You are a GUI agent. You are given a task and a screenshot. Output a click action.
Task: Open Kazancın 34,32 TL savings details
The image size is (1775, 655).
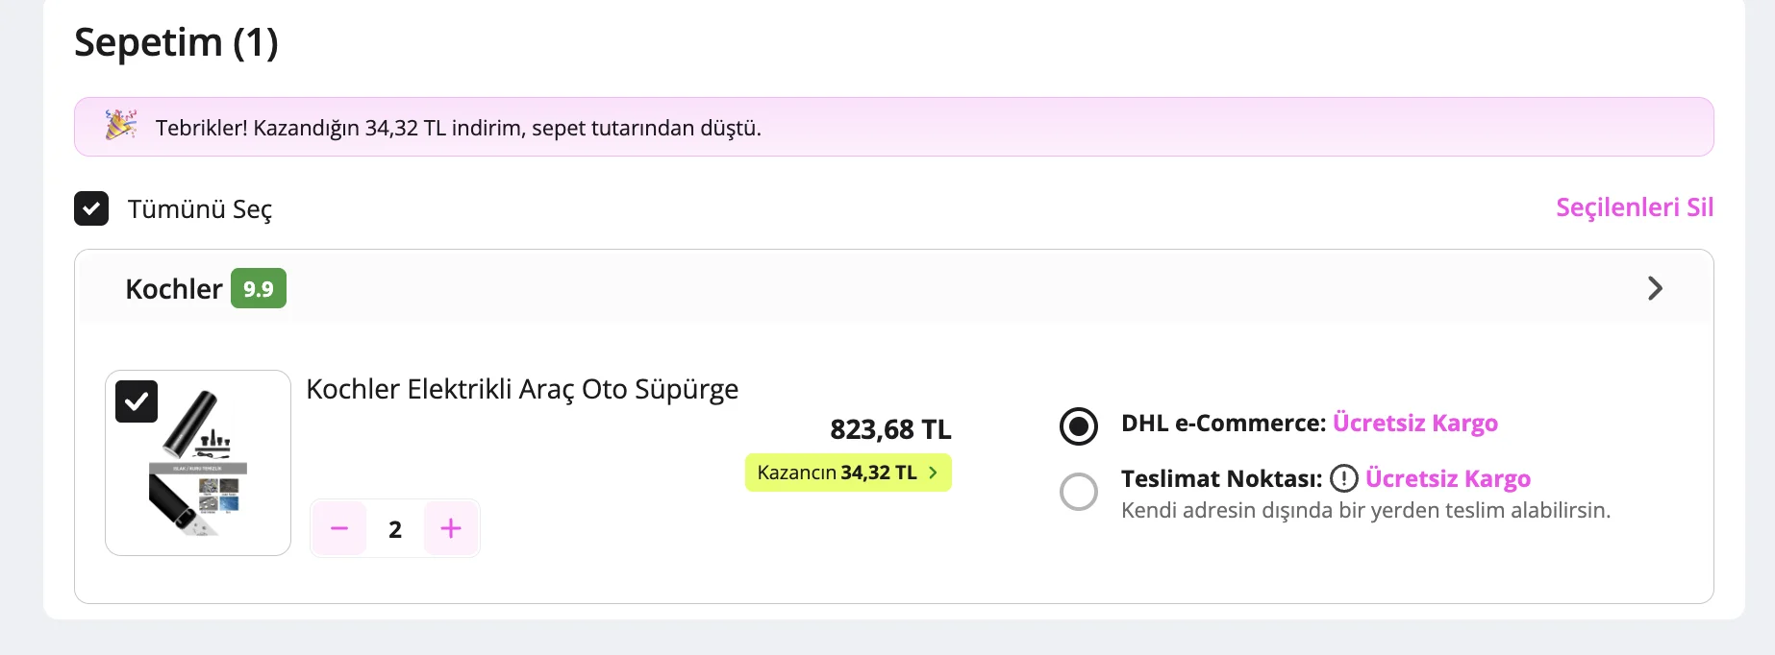click(x=848, y=473)
